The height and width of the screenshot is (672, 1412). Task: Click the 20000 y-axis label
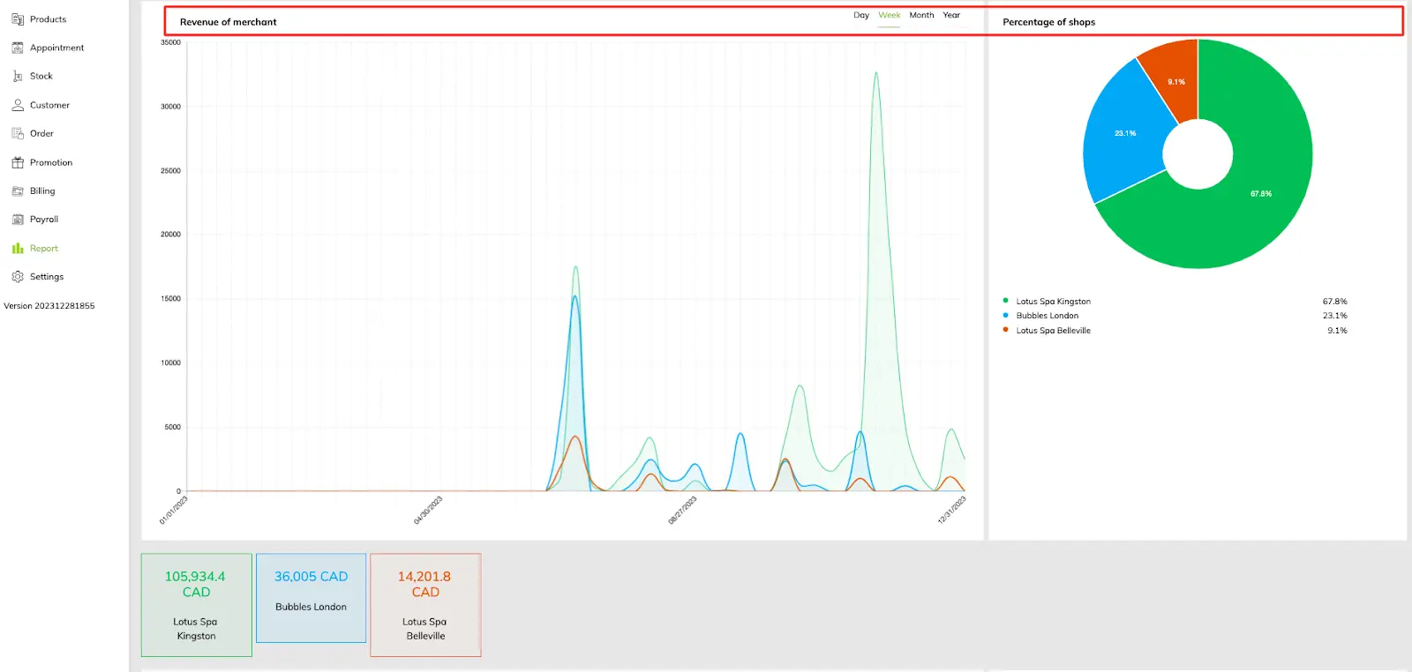170,235
